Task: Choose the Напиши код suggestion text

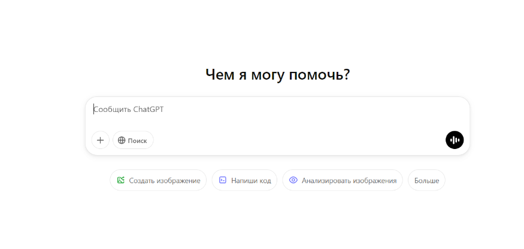Action: coord(251,181)
